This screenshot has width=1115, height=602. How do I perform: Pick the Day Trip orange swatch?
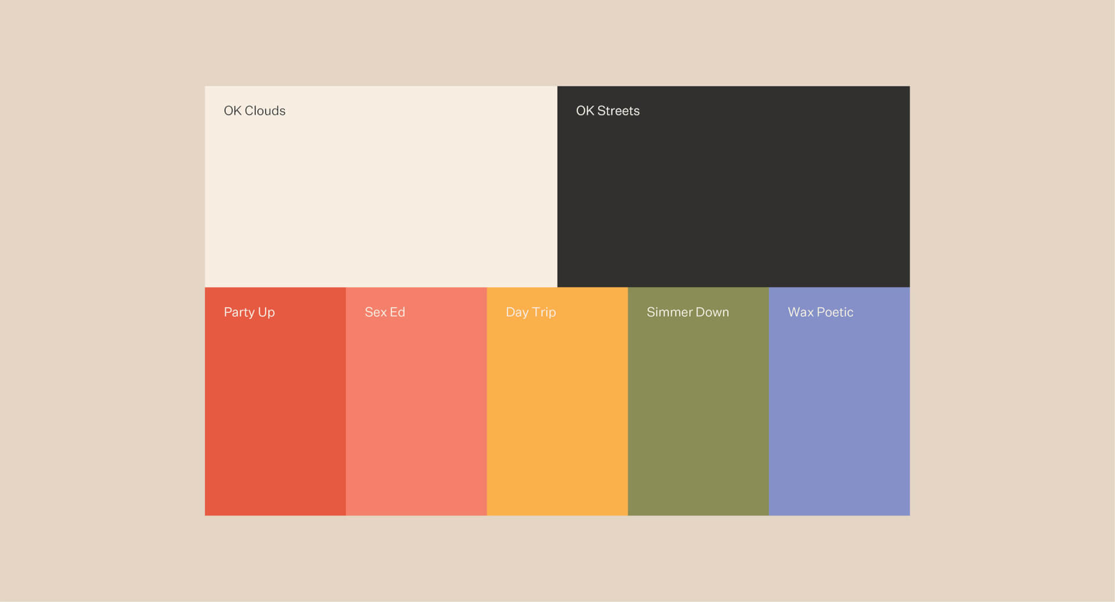(x=557, y=412)
